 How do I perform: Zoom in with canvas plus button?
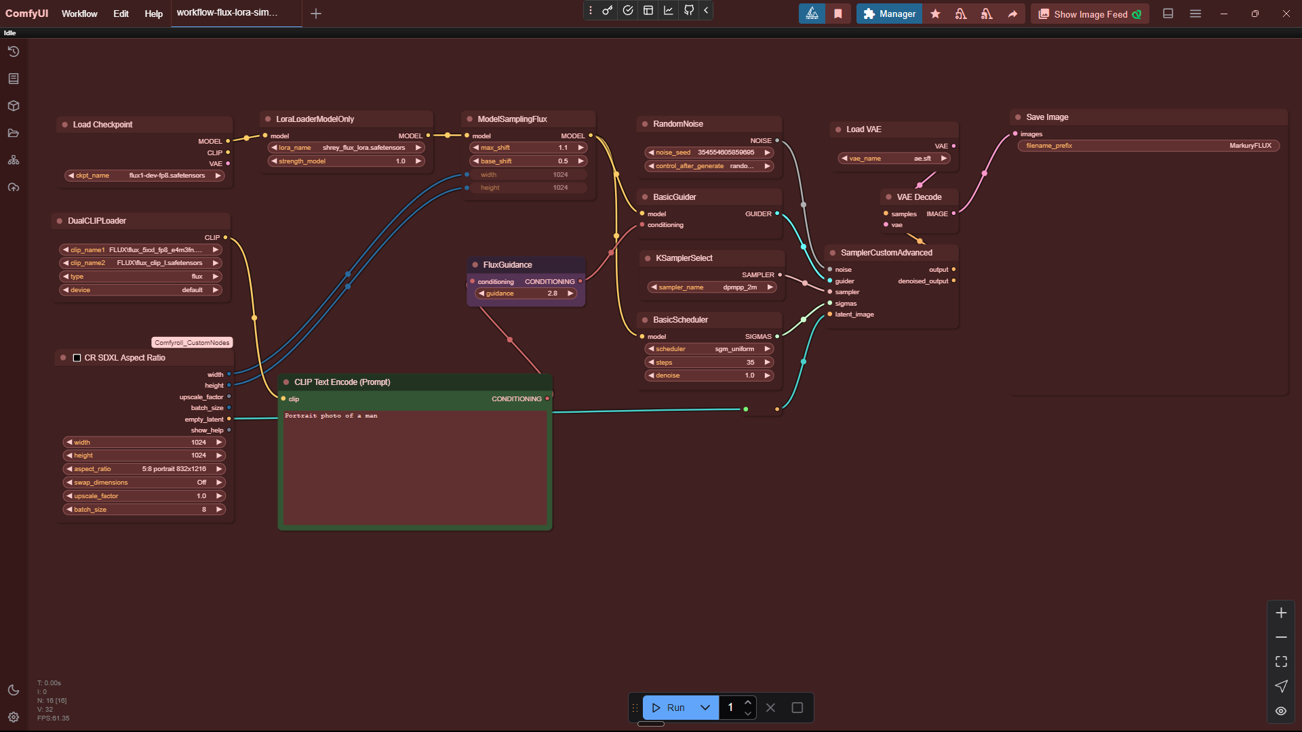[1281, 613]
